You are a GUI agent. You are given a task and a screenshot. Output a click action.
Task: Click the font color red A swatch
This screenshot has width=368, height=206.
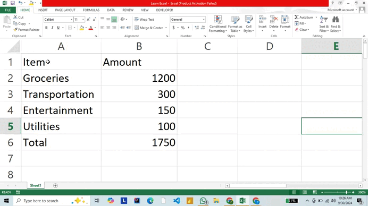[x=91, y=28]
